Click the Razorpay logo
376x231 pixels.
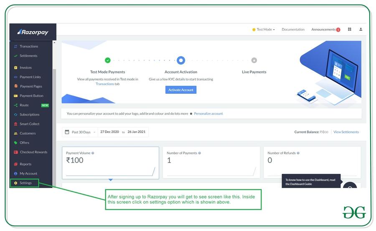[x=33, y=32]
